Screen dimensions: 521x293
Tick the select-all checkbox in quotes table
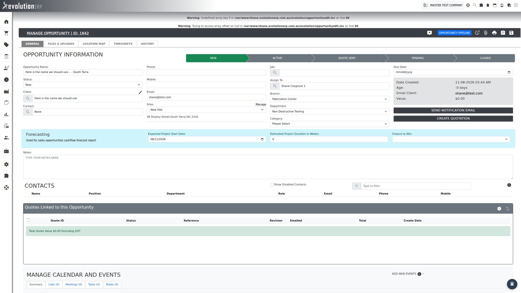28,220
